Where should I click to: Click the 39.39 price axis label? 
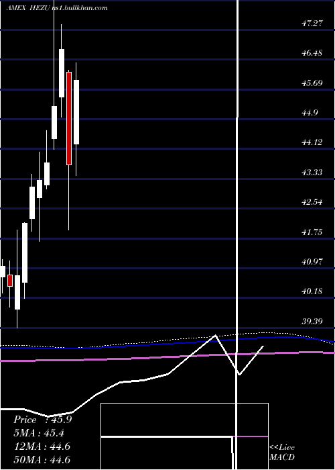tap(312, 322)
